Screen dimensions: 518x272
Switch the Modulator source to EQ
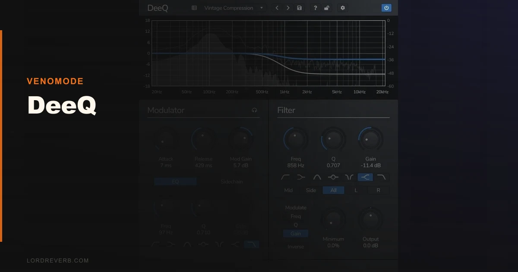pyautogui.click(x=175, y=182)
